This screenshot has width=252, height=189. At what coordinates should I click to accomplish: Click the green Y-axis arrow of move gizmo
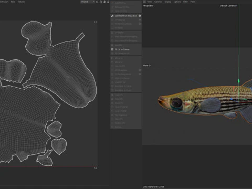click(238, 81)
